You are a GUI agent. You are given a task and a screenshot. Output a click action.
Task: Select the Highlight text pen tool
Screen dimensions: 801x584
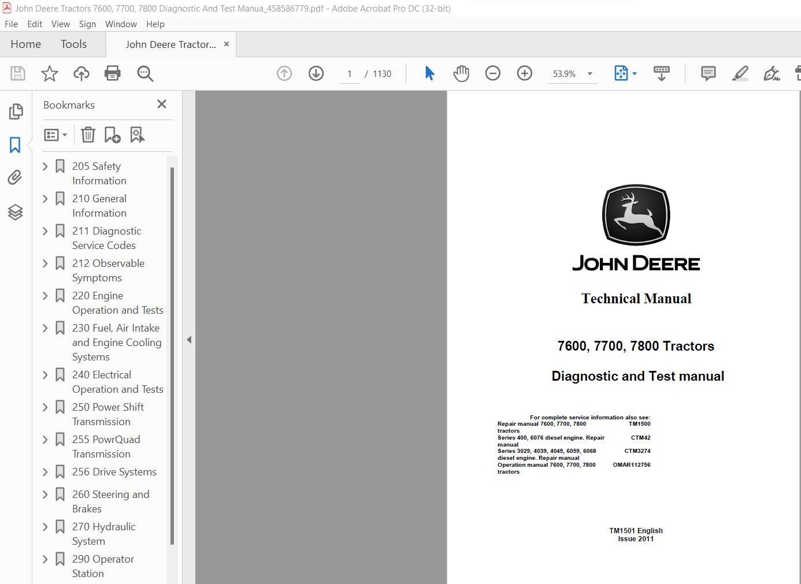coord(740,73)
